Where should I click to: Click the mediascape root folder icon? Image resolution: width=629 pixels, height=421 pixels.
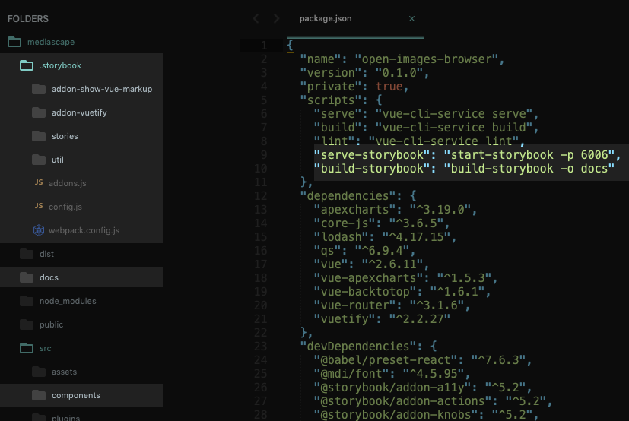pos(14,42)
